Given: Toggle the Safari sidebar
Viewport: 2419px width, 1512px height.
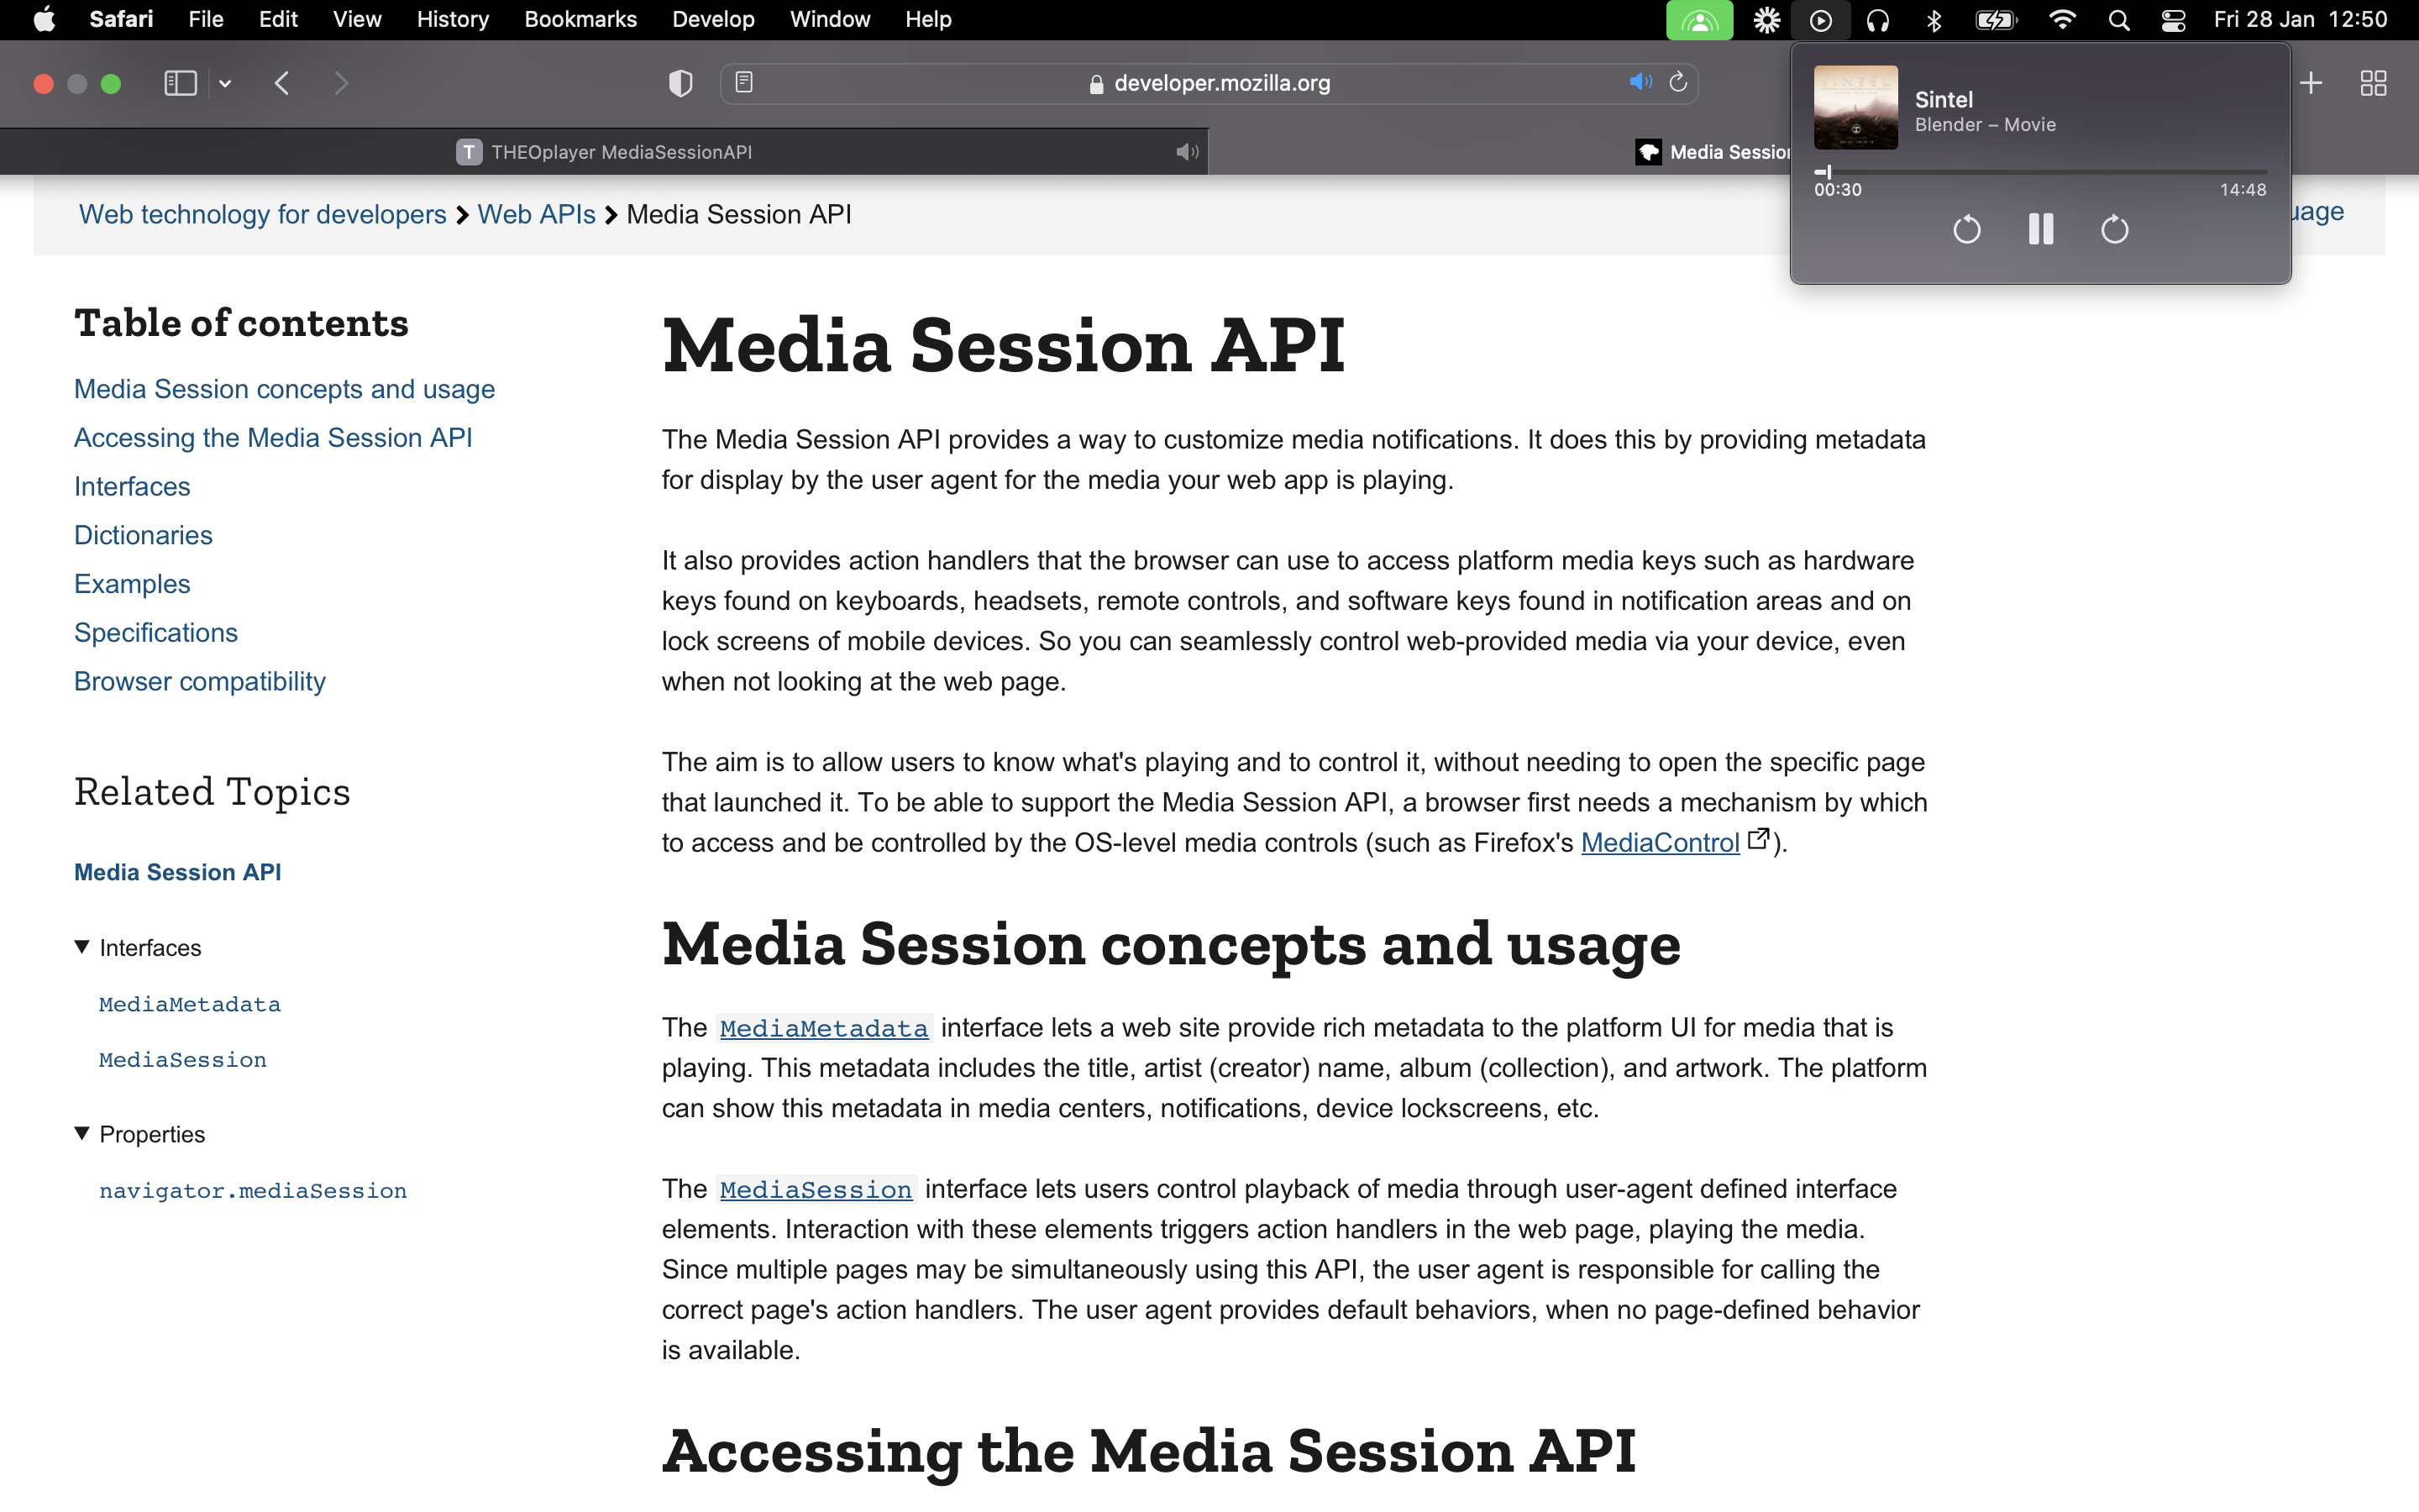Looking at the screenshot, I should click(180, 83).
